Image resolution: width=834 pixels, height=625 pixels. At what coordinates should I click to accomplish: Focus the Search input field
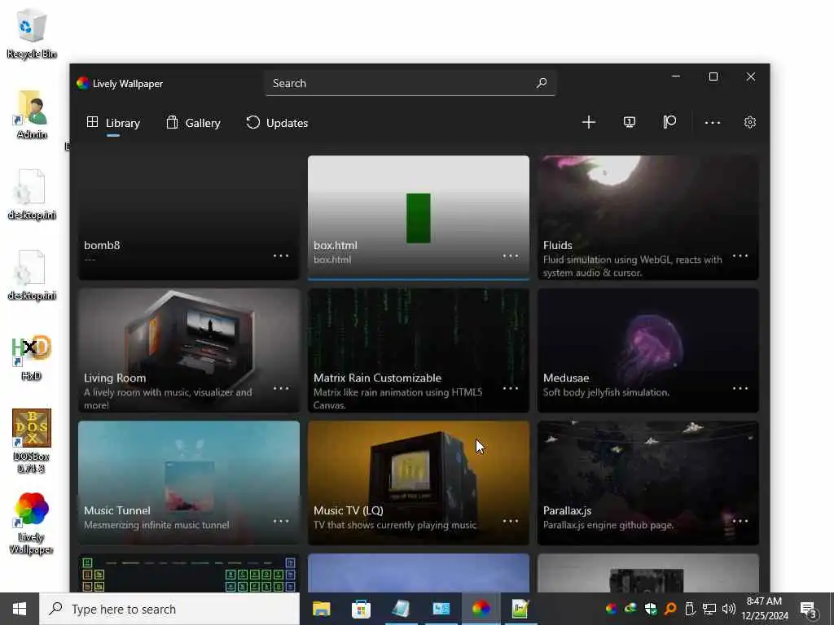tap(410, 83)
